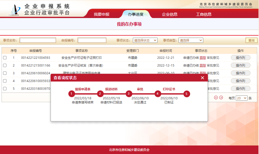Screen dimensions: 259x154
Task: Click step 3 circle 审批
Action: (x=129, y=94)
